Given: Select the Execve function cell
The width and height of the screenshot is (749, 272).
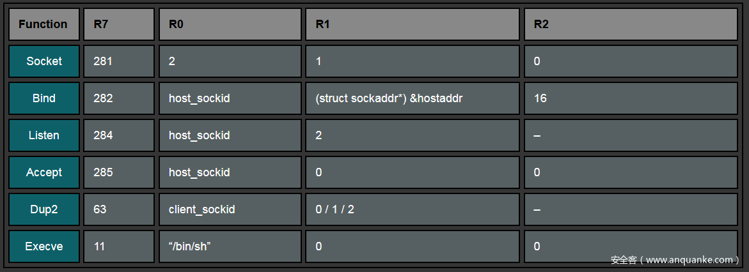Looking at the screenshot, I should pyautogui.click(x=43, y=246).
